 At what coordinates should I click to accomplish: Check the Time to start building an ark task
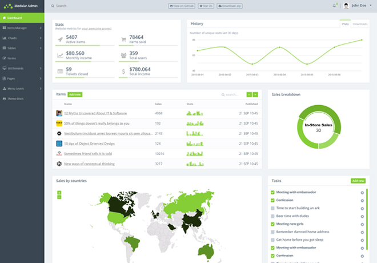(272, 208)
